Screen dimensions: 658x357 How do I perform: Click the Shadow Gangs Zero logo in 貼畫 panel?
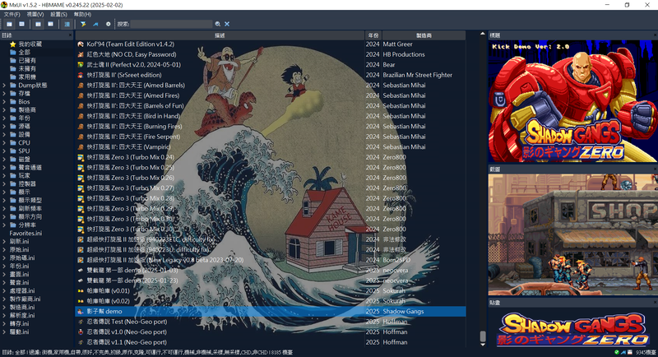[572, 329]
